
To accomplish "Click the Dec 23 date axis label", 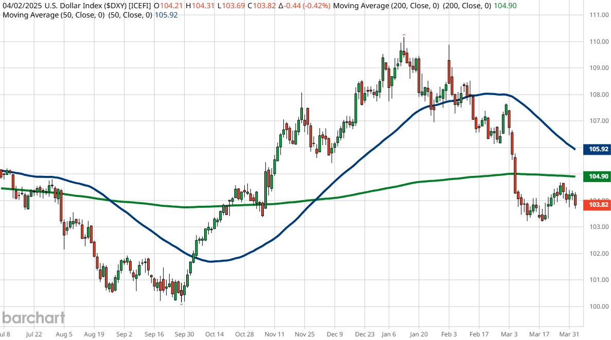I will point(365,334).
